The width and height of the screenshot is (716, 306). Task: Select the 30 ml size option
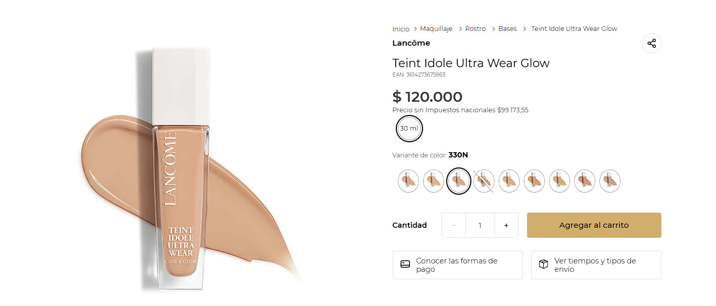click(409, 129)
